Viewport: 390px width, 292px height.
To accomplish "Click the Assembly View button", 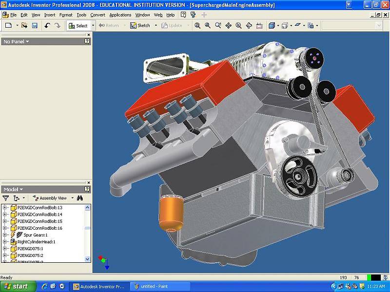I will point(50,198).
